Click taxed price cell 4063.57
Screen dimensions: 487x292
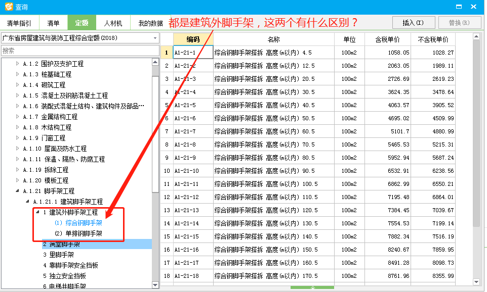(x=388, y=105)
